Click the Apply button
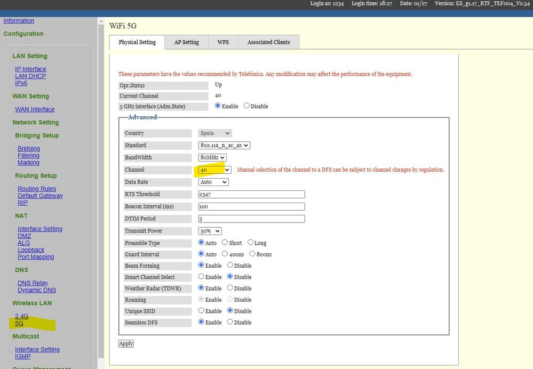The width and height of the screenshot is (533, 369). pyautogui.click(x=126, y=343)
